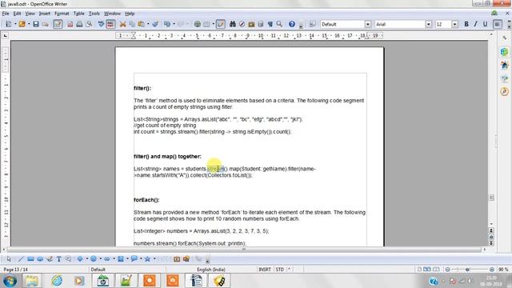Run Spelling and Grammar check icon
The image size is (512, 288).
[101, 24]
